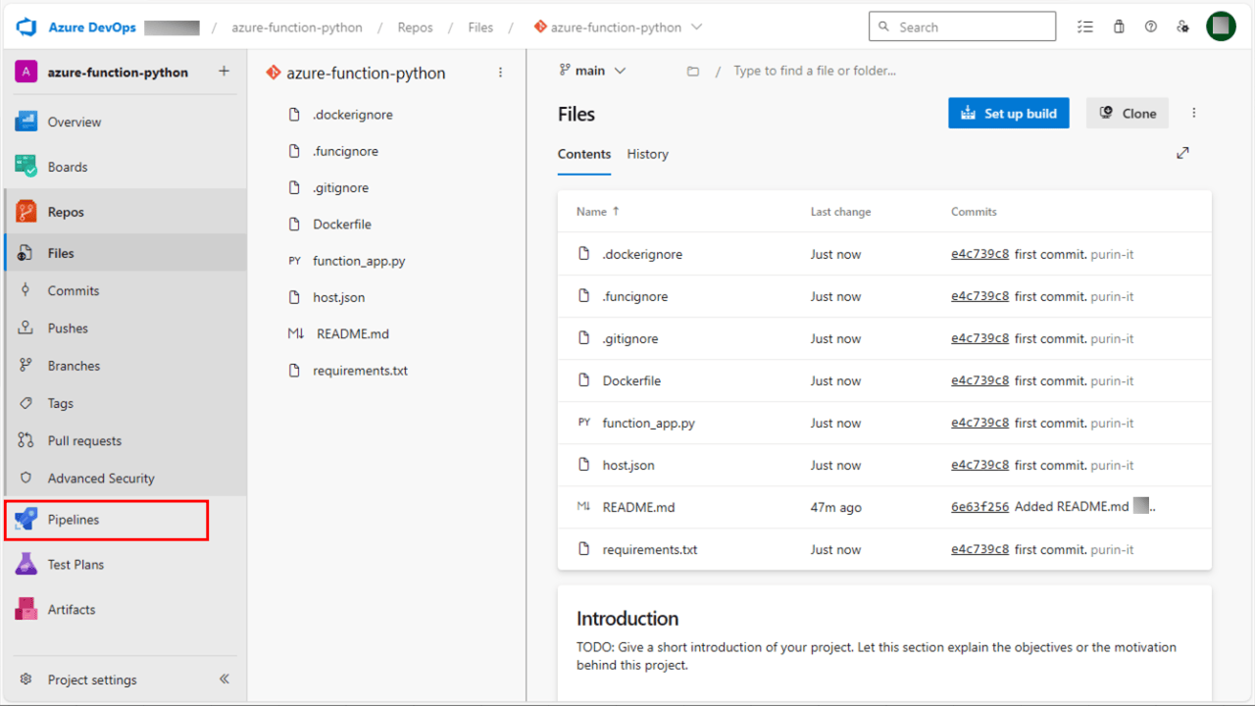Viewport: 1255px width, 706px height.
Task: Collapse the navigation sidebar with the chevron
Action: 224,679
